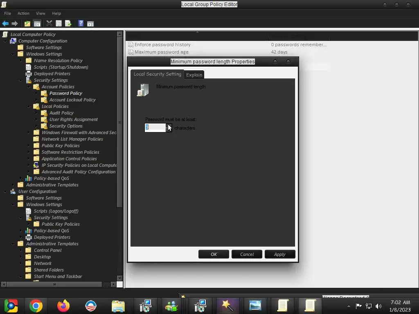419x314 pixels.
Task: Collapse the Local Policies node
Action: click(29, 107)
